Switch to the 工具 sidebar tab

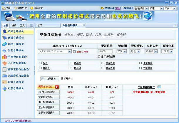pyautogui.click(x=22, y=26)
